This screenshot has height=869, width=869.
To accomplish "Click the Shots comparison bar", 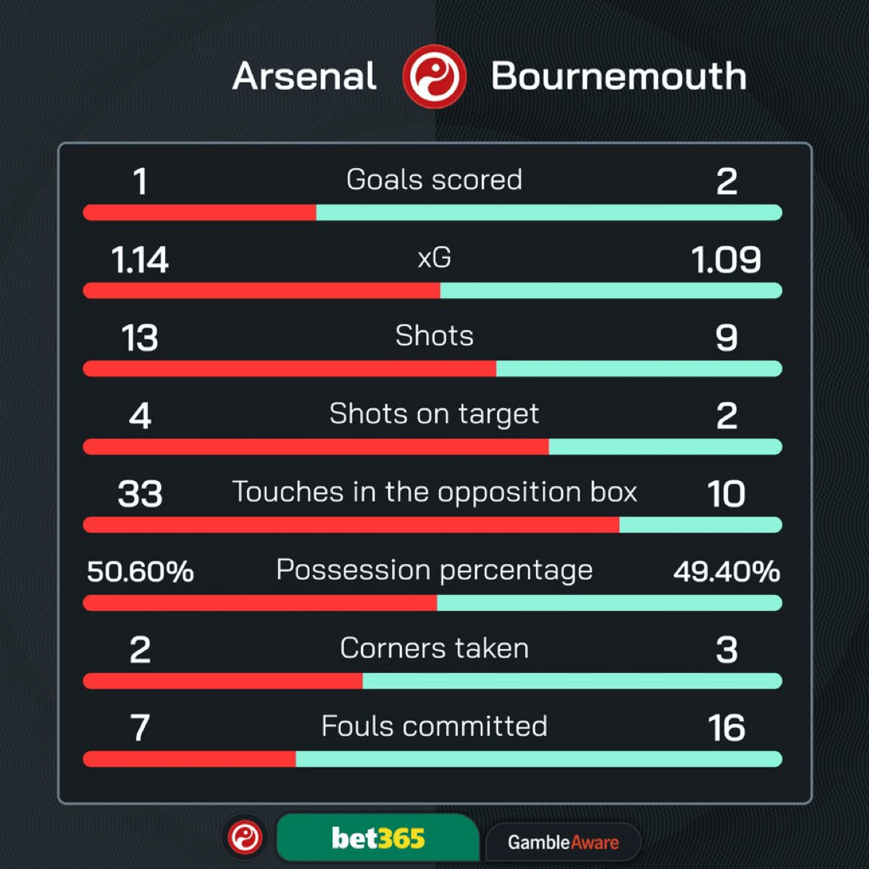I will click(x=432, y=369).
